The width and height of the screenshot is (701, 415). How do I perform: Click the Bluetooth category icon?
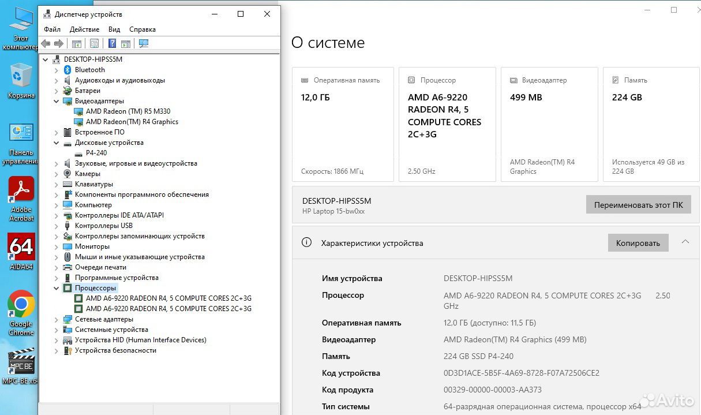point(68,70)
